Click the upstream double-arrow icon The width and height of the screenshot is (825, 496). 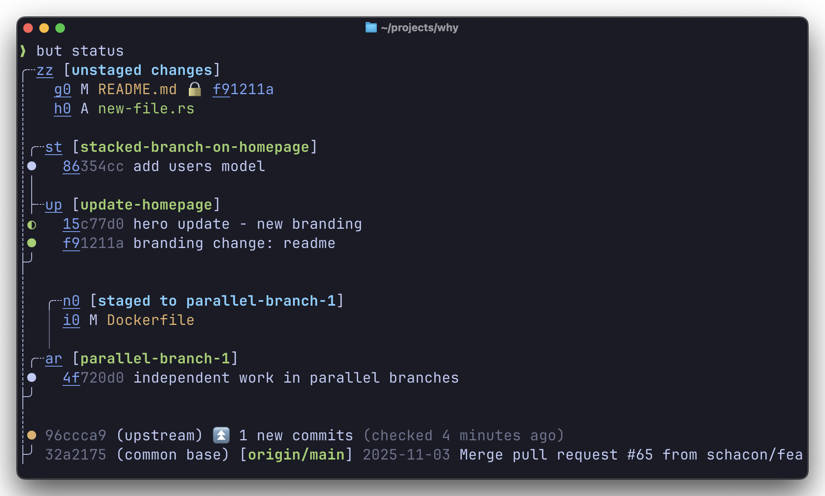point(221,435)
